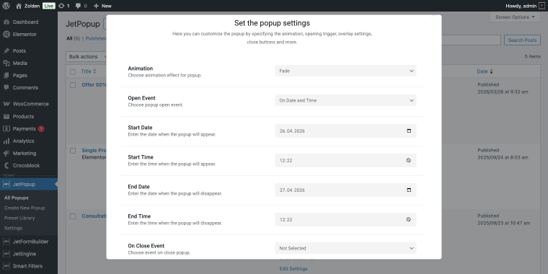Click the Elementor sidebar icon
This screenshot has width=548, height=274.
(6, 35)
